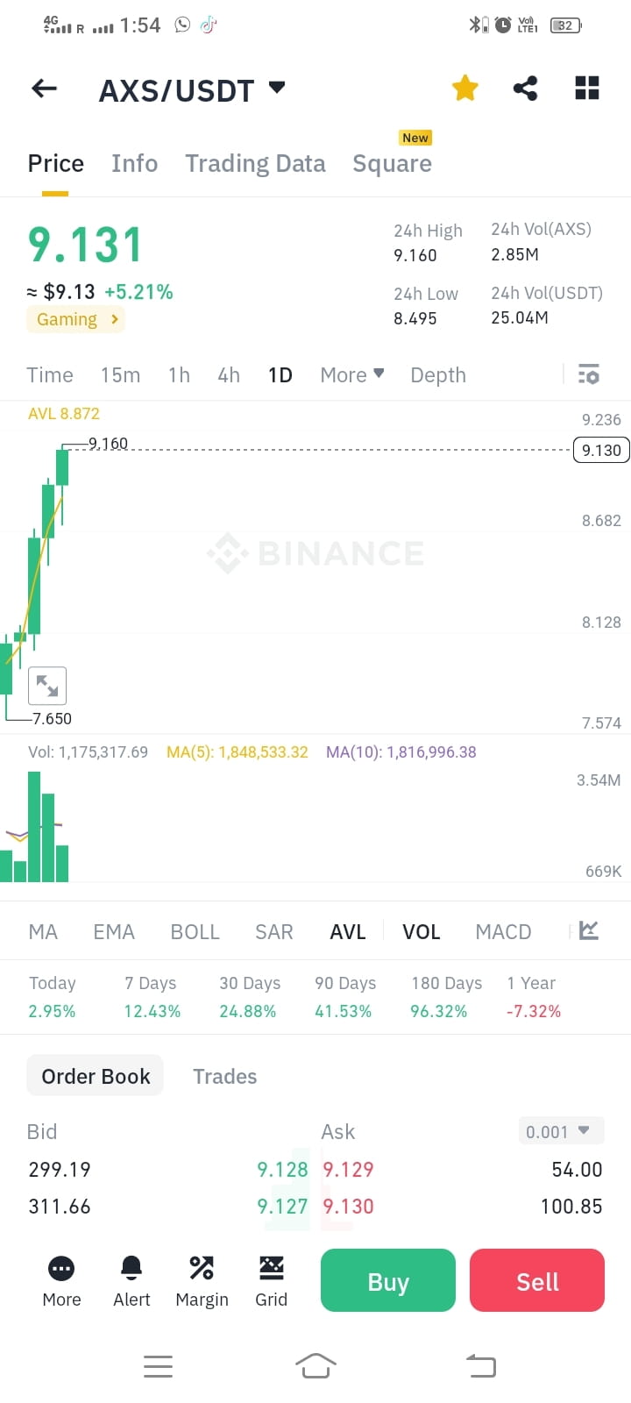Switch to the Trading Data tab
This screenshot has width=631, height=1403.
coord(255,163)
